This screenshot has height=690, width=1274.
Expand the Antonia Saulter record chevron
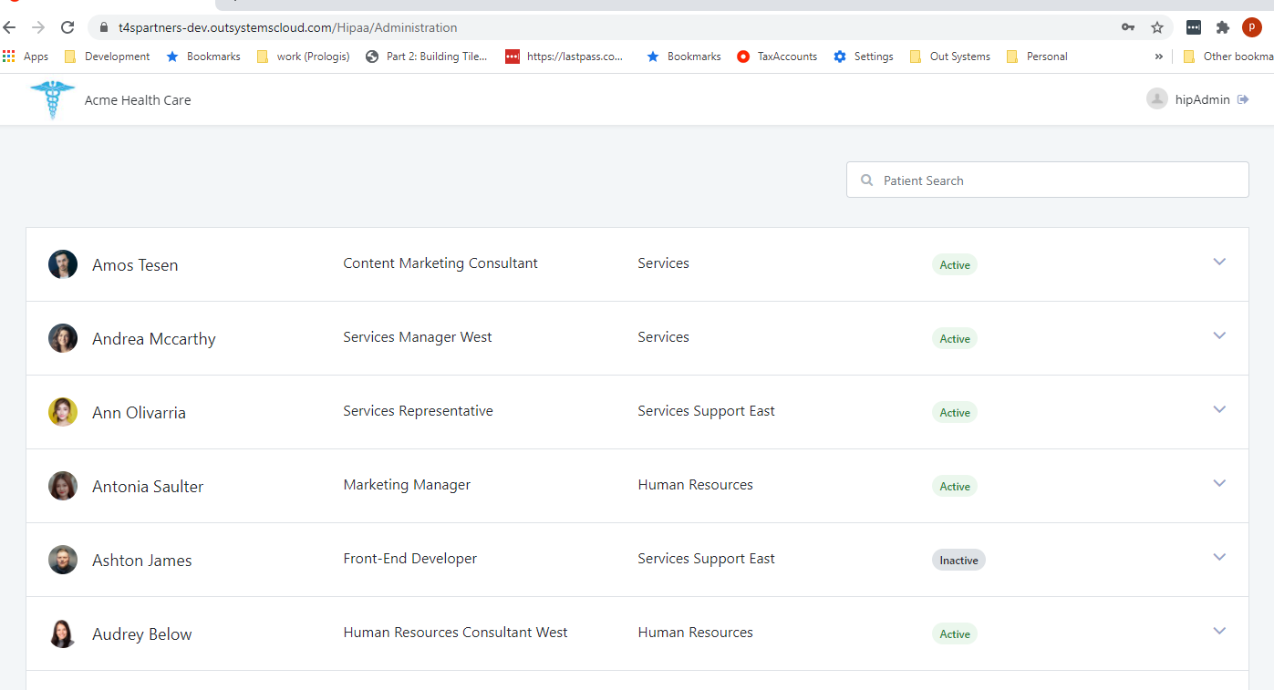click(1219, 483)
